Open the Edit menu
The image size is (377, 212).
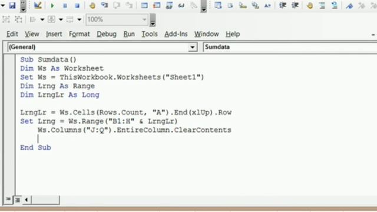coord(12,34)
